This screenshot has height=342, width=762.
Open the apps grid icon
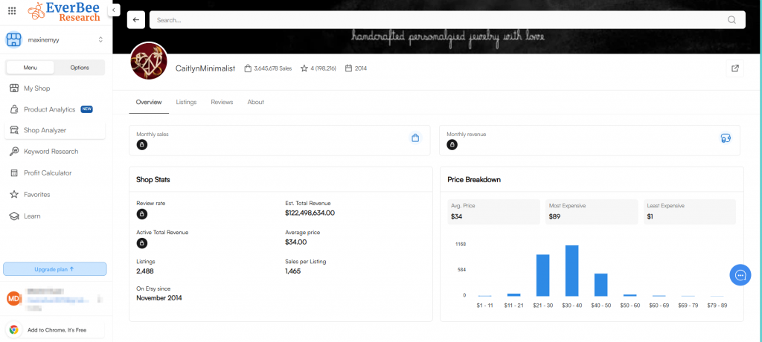point(12,10)
